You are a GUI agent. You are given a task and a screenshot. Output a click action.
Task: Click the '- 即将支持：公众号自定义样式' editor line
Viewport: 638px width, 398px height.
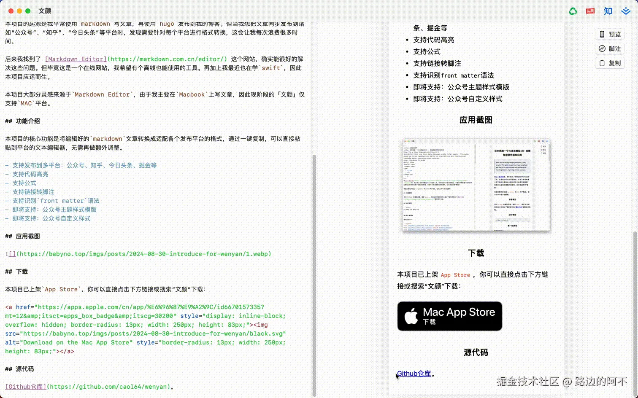48,218
